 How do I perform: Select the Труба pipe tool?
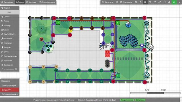[9, 52]
